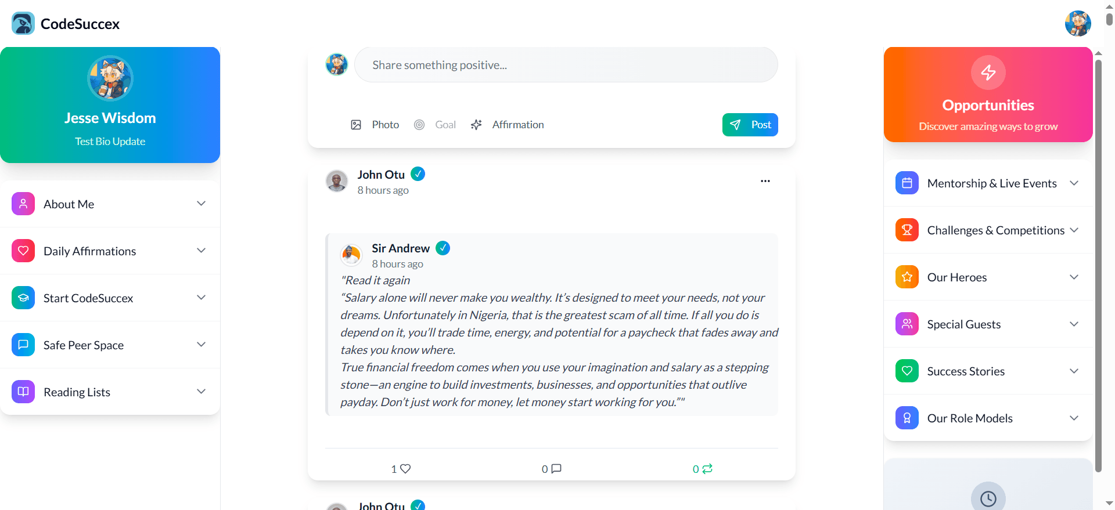Click the Opportunities lightning bolt icon

[988, 73]
